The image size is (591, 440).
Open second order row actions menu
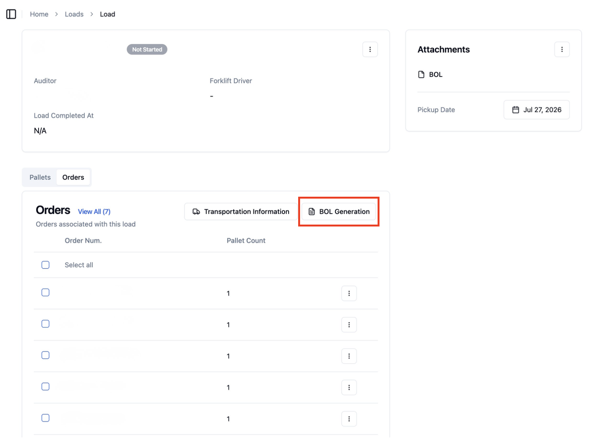(349, 325)
